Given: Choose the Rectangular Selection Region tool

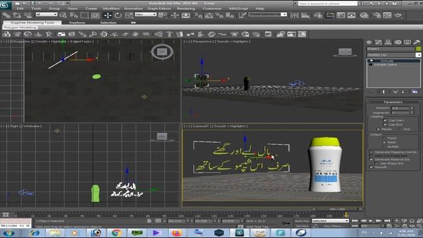Looking at the screenshot, I should tap(84, 15).
